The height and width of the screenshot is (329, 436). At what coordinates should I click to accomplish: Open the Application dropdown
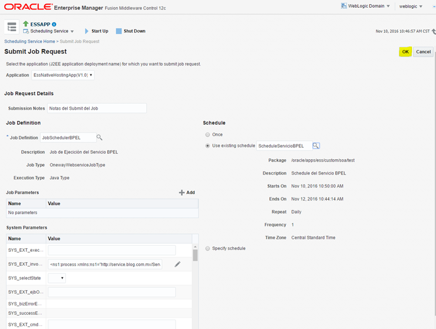[63, 75]
